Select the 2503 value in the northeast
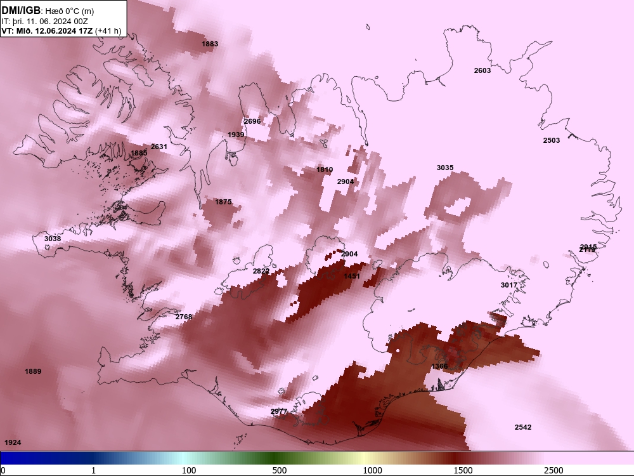634x476 pixels. [552, 140]
